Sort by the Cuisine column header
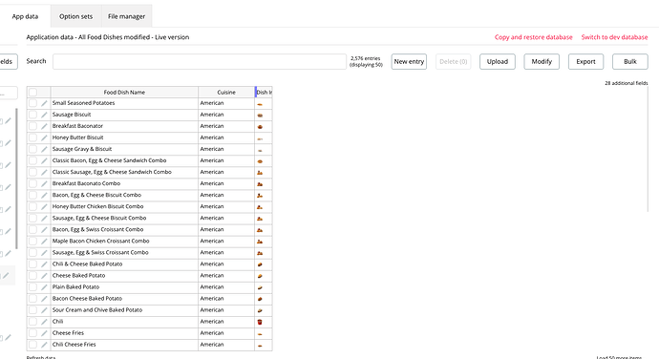Image resolution: width=659 pixels, height=359 pixels. (x=226, y=92)
